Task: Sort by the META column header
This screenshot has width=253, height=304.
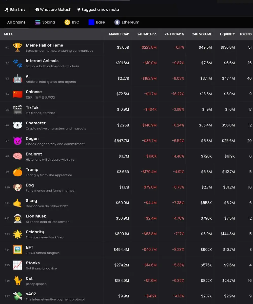Action: (x=8, y=34)
